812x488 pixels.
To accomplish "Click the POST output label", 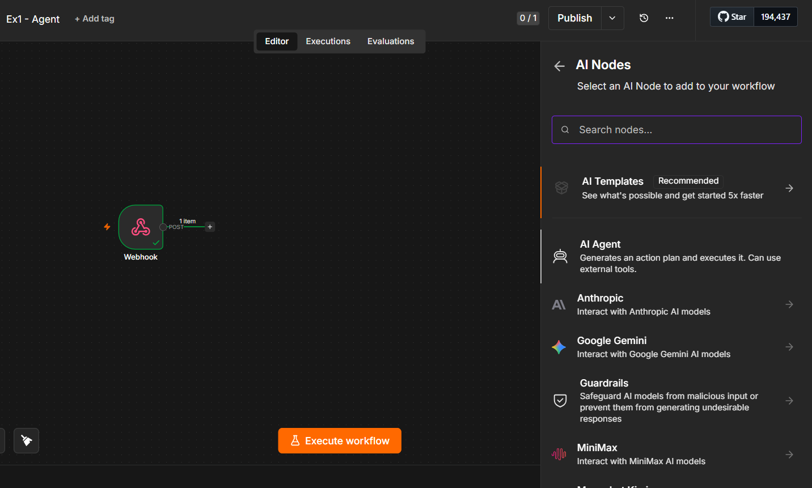I will (x=176, y=227).
